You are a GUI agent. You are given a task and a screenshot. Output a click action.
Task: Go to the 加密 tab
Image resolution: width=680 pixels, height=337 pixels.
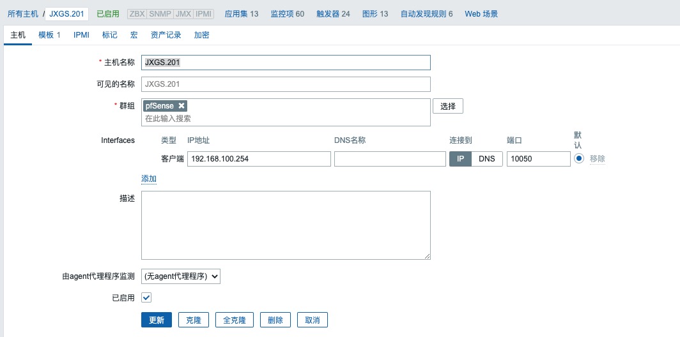[201, 35]
